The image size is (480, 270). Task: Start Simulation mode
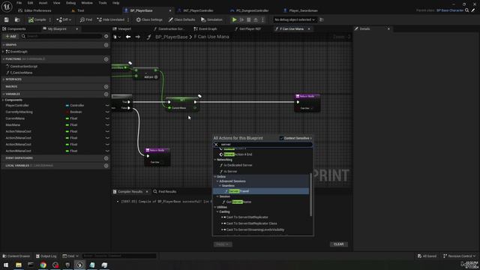tap(211, 19)
